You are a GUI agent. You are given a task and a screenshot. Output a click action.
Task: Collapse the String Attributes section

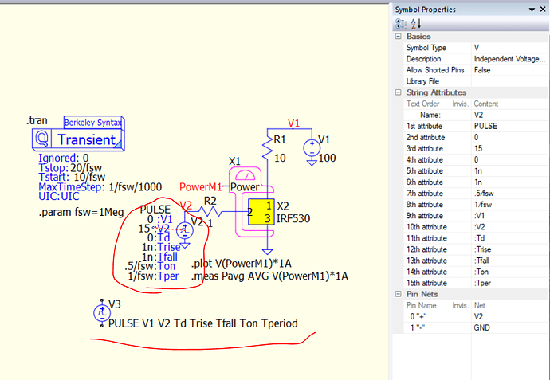[x=399, y=92]
